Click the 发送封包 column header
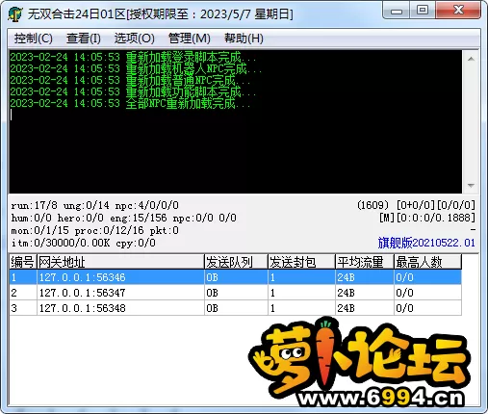The image size is (488, 414). (x=301, y=262)
